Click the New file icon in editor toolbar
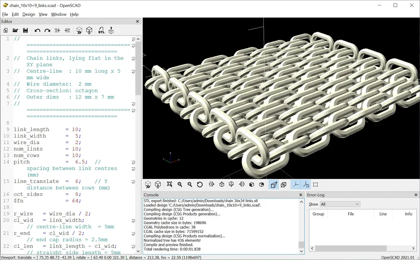Image resolution: width=420 pixels, height=260 pixels. pos(6,30)
